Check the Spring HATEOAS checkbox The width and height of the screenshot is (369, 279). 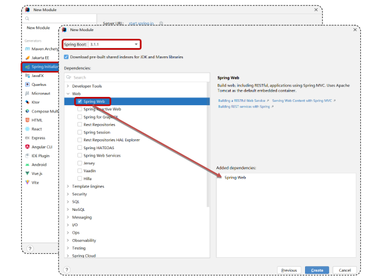(80, 147)
